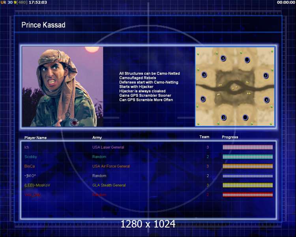The image size is (296, 237).
Task: Click the red player's progress bar
Action: click(248, 195)
